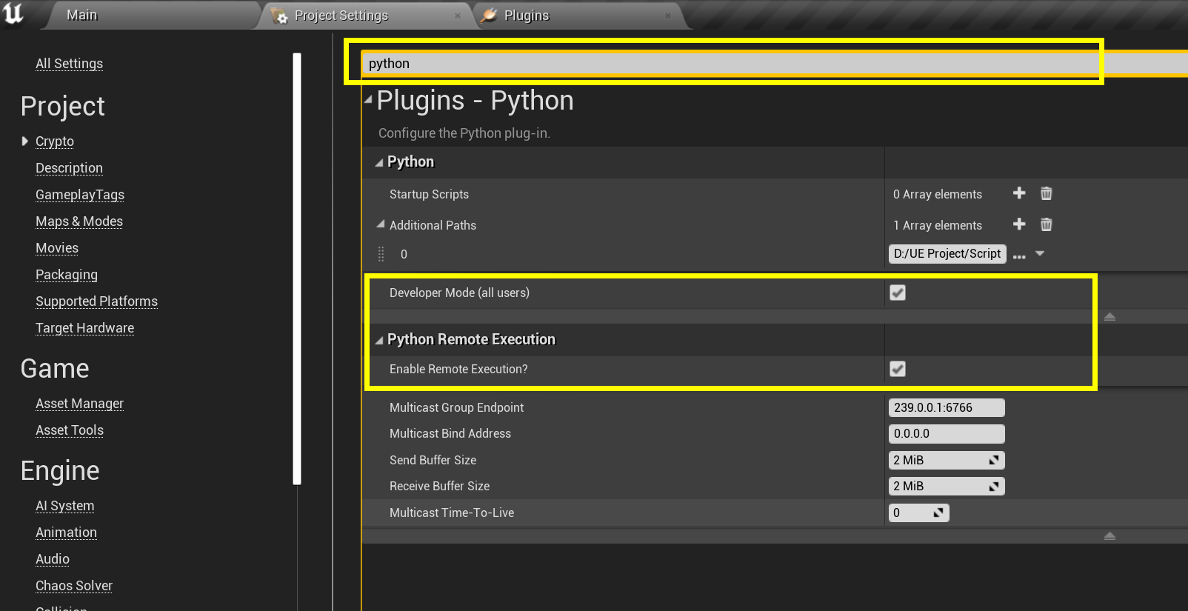Open Receive Buffer Size unit spinner
This screenshot has height=611, width=1188.
coord(994,486)
